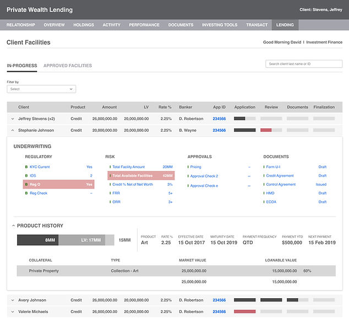The height and width of the screenshot is (323, 349).
Task: Open the Credit Agreement document
Action: coord(280,176)
